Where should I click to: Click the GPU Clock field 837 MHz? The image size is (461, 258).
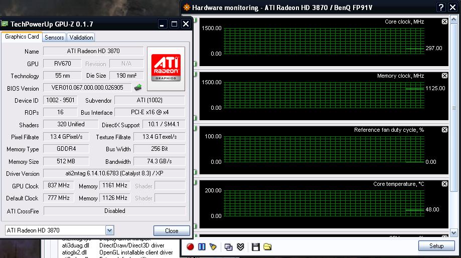coord(59,185)
